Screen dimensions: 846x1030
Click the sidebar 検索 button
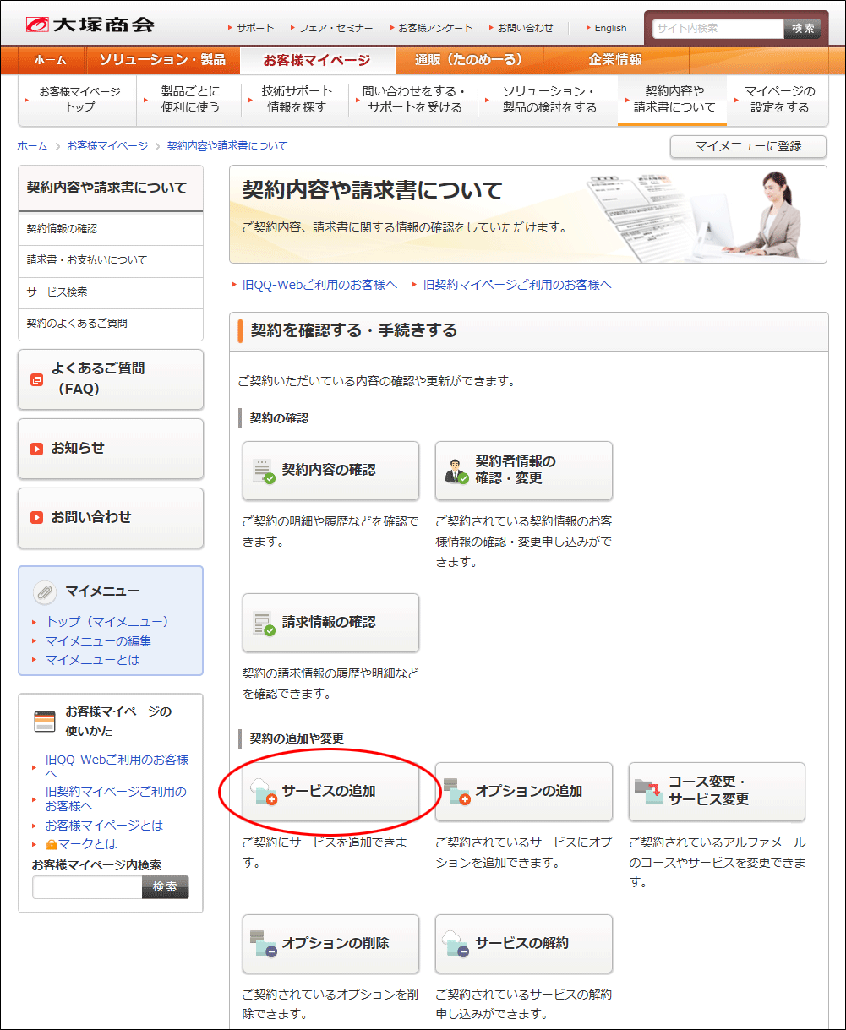(x=166, y=887)
